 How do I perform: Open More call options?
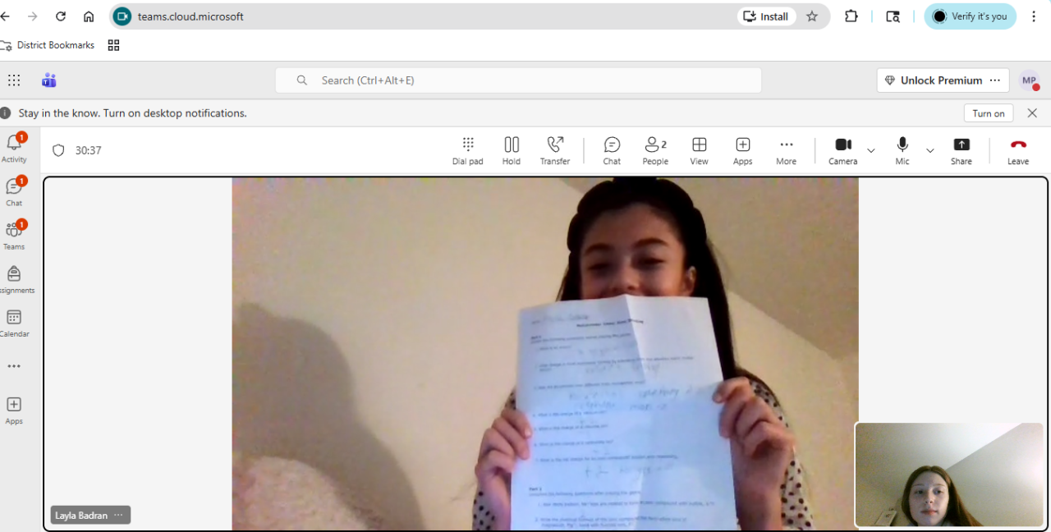coord(787,150)
